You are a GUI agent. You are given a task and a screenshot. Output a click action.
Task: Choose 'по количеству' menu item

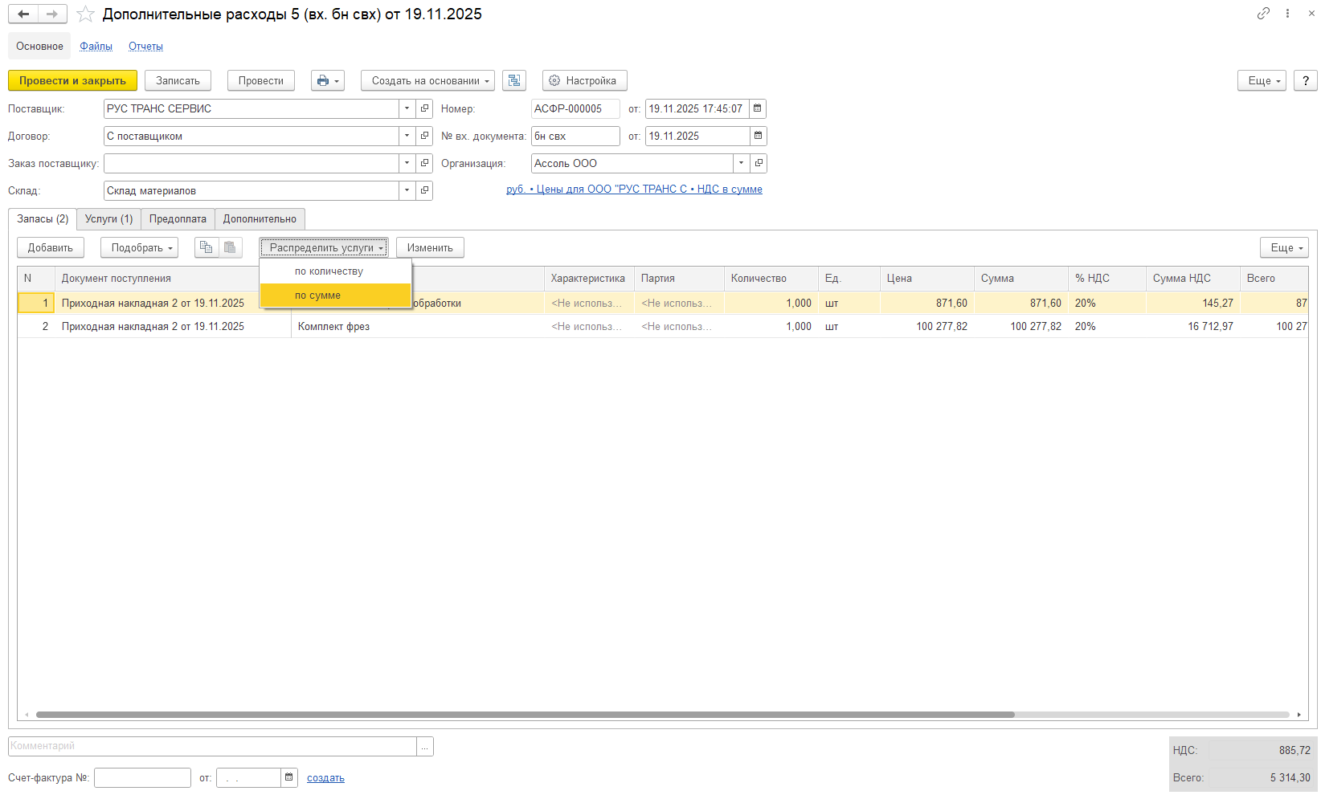point(329,271)
